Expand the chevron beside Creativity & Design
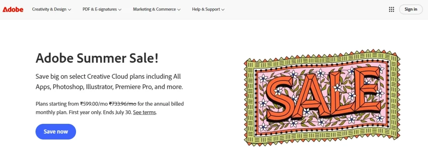Screen dimensions: 428x158 tap(70, 10)
